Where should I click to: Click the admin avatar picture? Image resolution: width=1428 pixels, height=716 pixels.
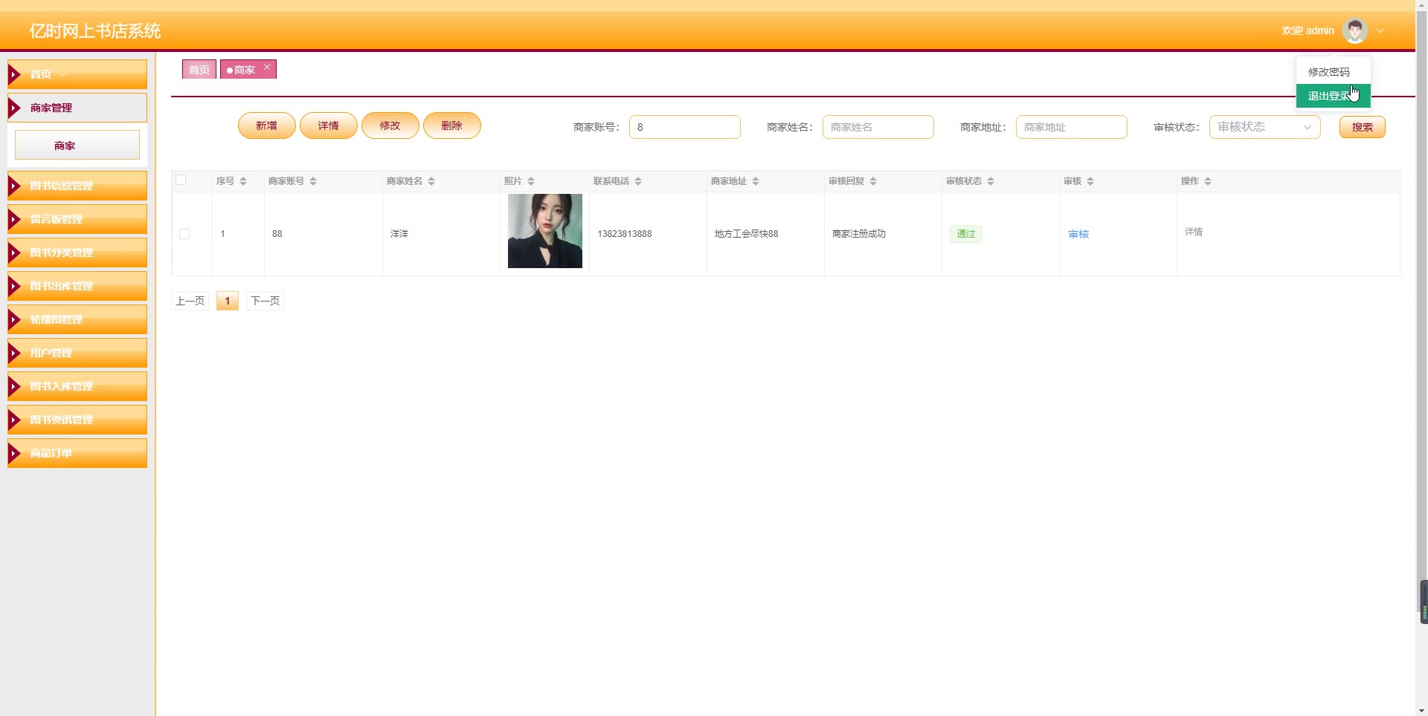tap(1355, 30)
